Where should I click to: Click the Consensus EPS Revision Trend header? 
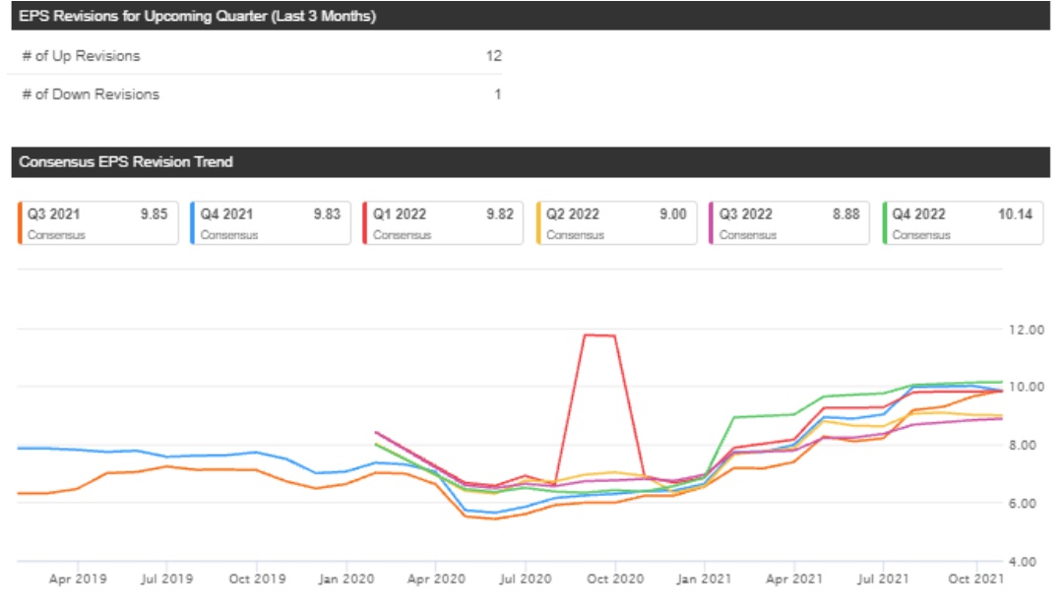coord(531,162)
